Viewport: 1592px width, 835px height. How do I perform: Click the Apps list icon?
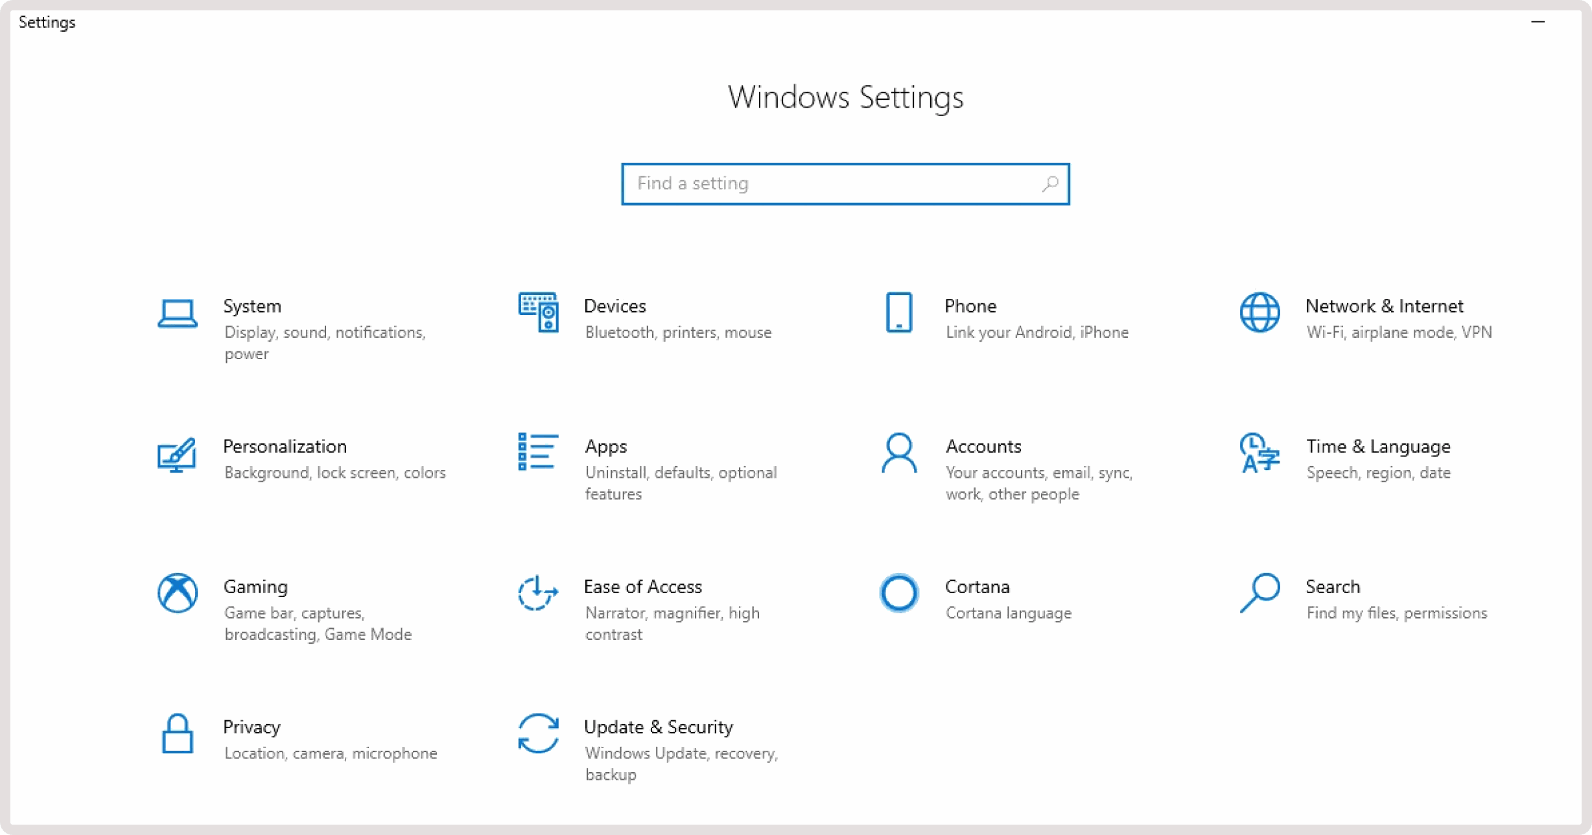538,452
